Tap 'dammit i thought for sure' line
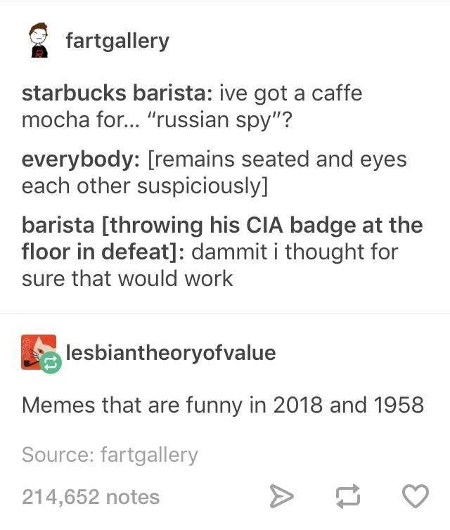The width and height of the screenshot is (450, 530). point(295,252)
